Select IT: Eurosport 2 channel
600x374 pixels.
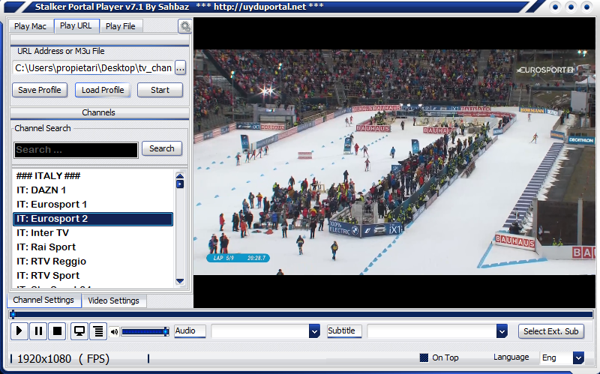93,219
